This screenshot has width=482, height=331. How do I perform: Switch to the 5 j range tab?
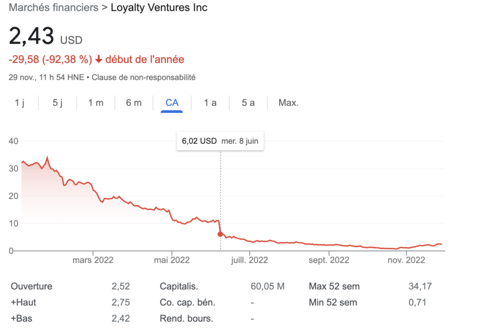point(57,103)
